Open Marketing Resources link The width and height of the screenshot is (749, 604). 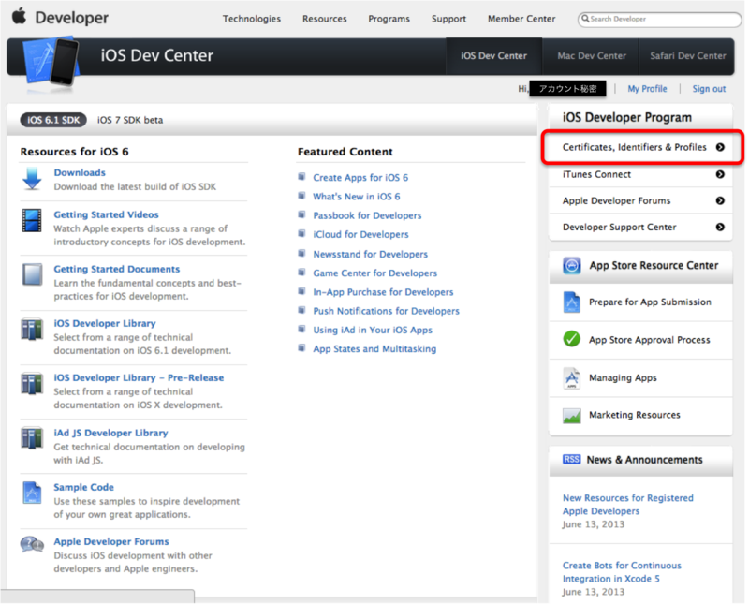tap(635, 415)
